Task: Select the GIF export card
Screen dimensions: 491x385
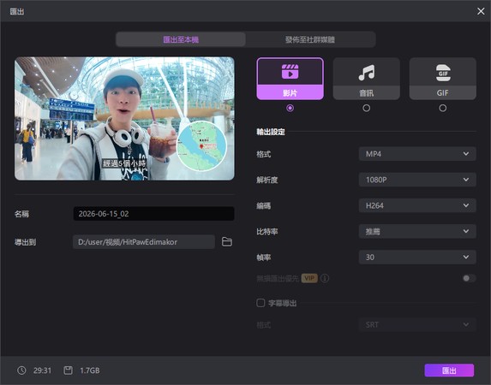Action: point(443,79)
